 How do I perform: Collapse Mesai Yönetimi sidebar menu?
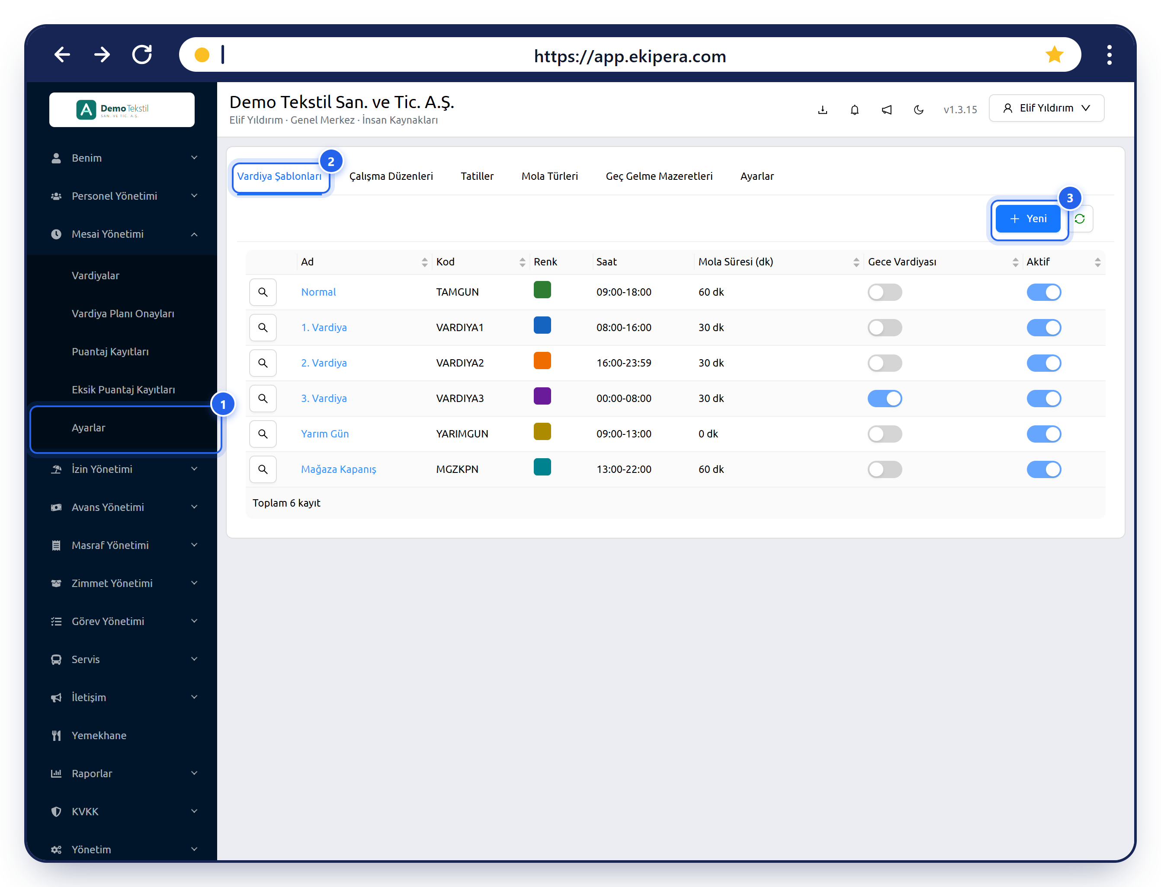(x=122, y=234)
